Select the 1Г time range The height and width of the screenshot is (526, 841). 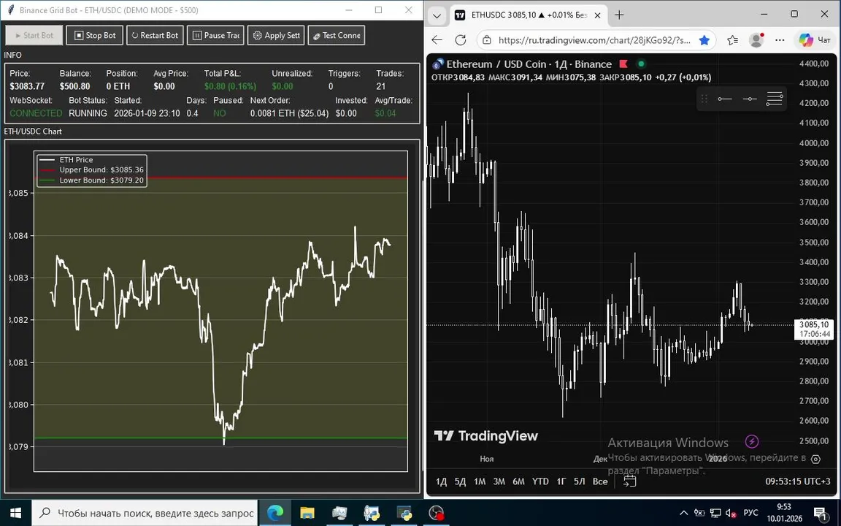click(x=561, y=481)
